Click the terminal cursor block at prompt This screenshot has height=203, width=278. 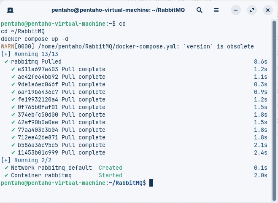click(151, 183)
